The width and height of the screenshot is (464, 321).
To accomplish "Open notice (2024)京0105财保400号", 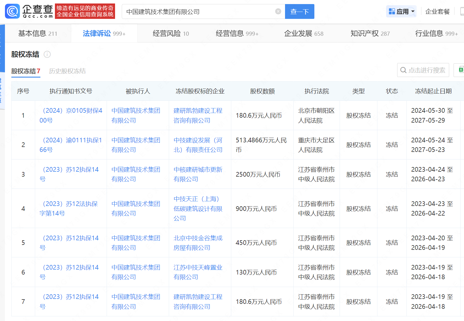I will coord(71,115).
